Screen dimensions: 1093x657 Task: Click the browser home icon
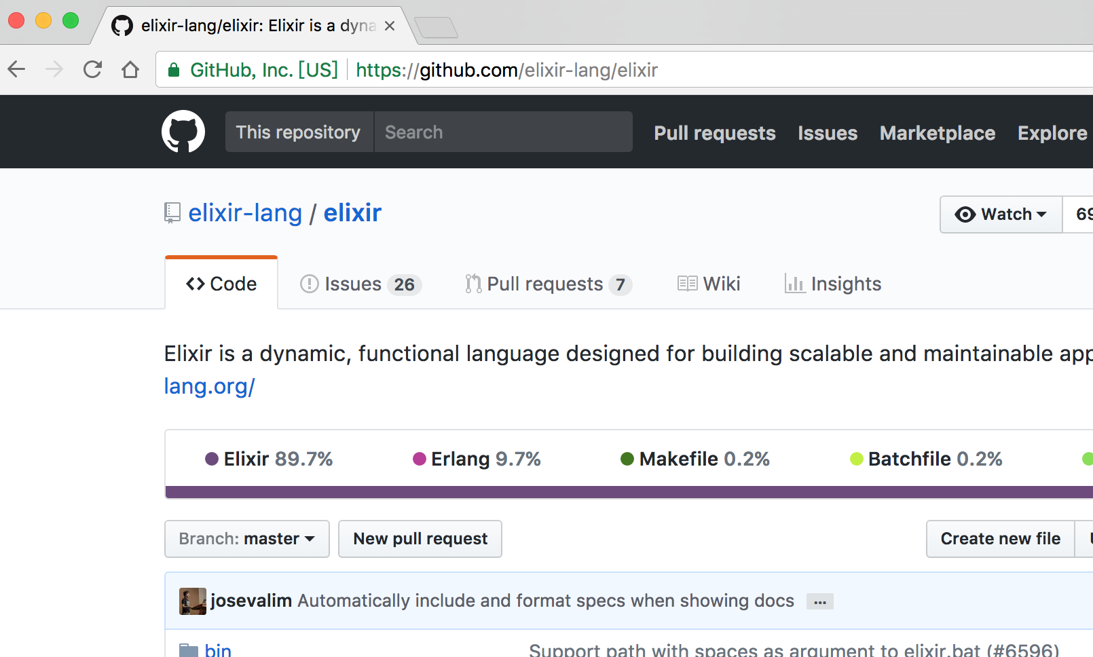(x=130, y=69)
